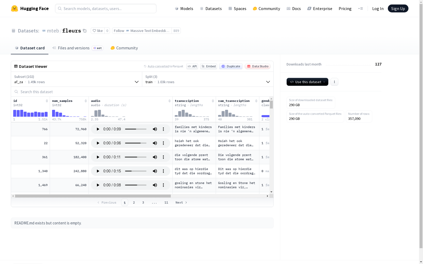Open audio options menu for row 1,340
Screen dimensions: 423x264
click(163, 171)
